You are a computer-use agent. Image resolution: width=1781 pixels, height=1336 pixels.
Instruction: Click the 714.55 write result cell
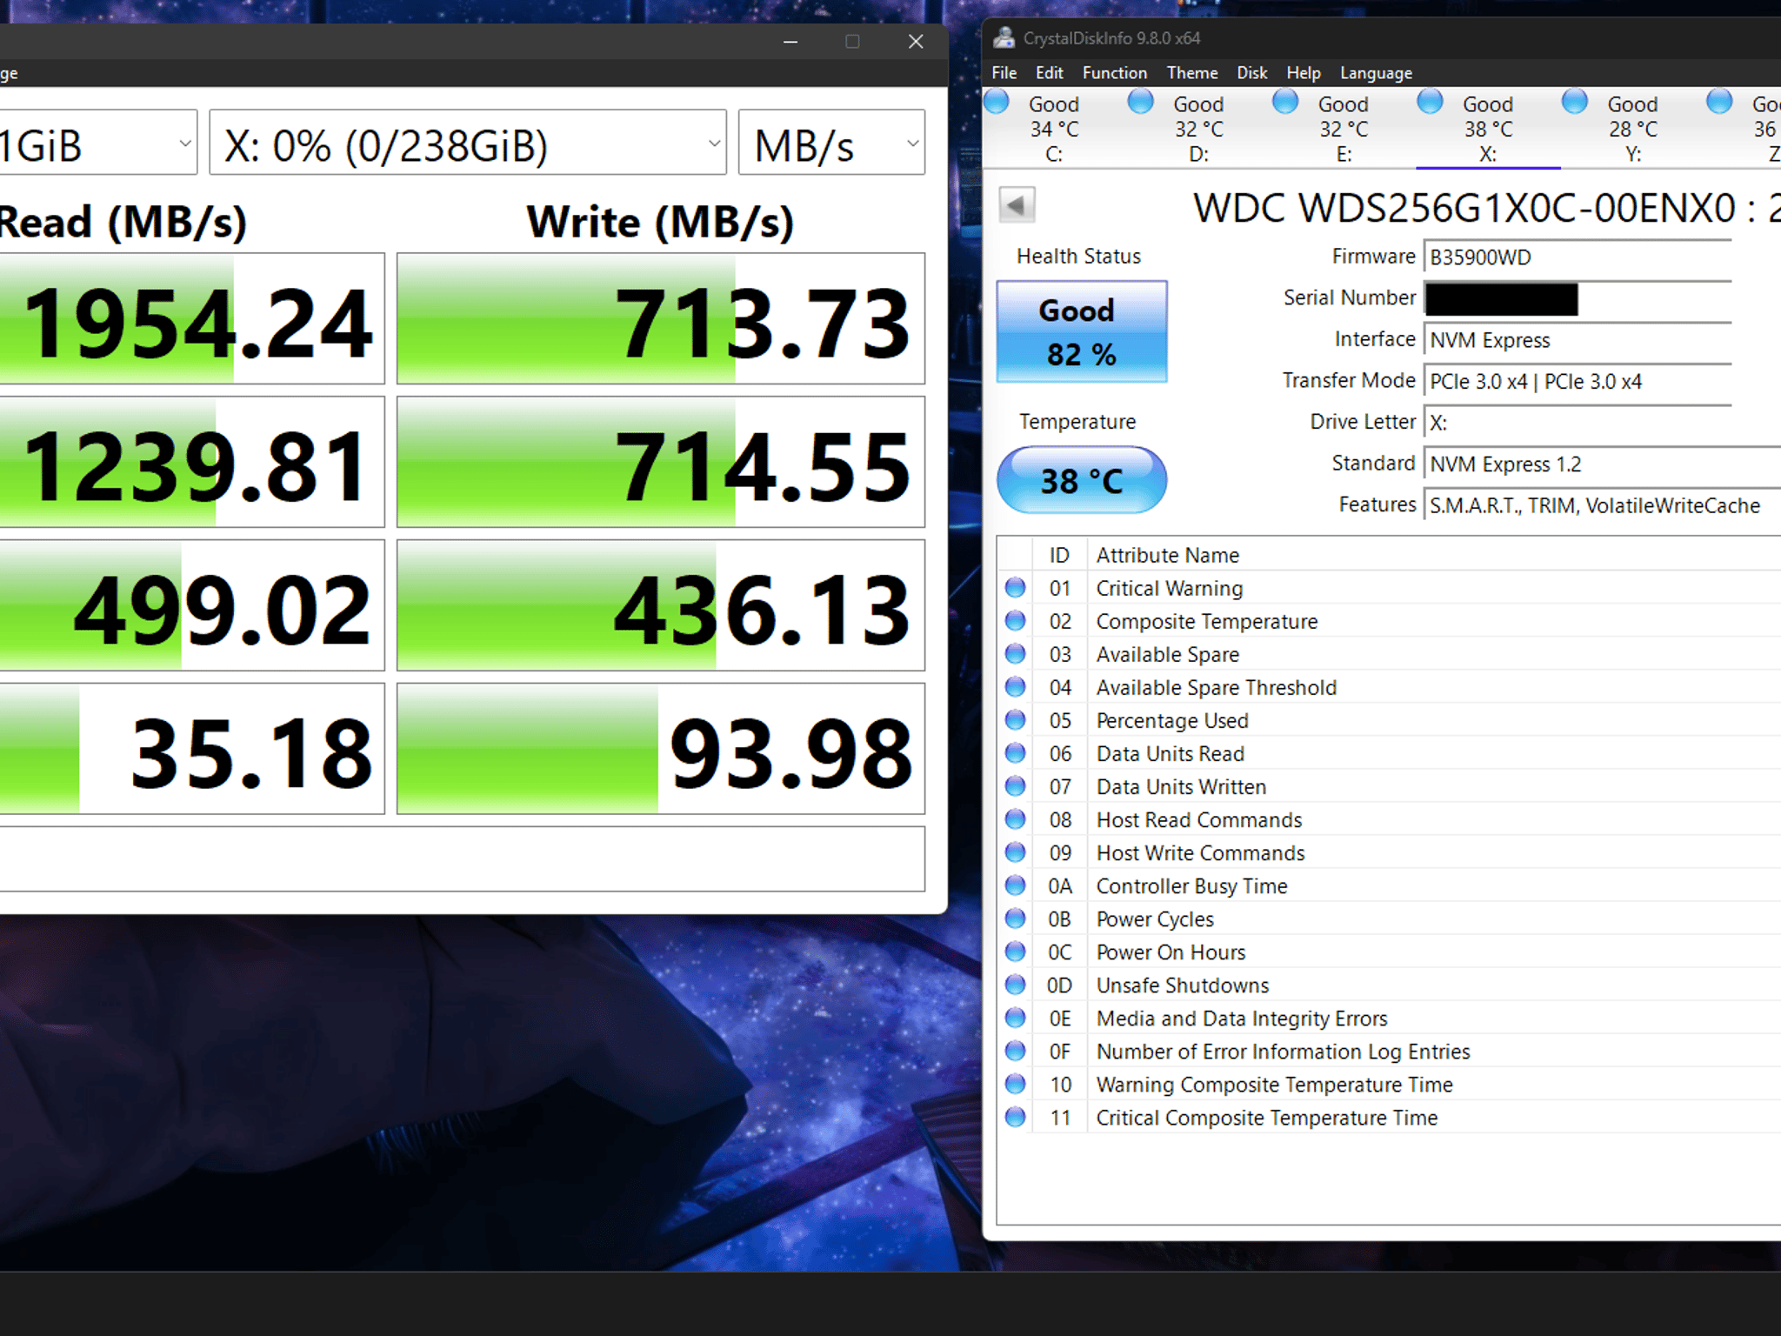point(661,462)
